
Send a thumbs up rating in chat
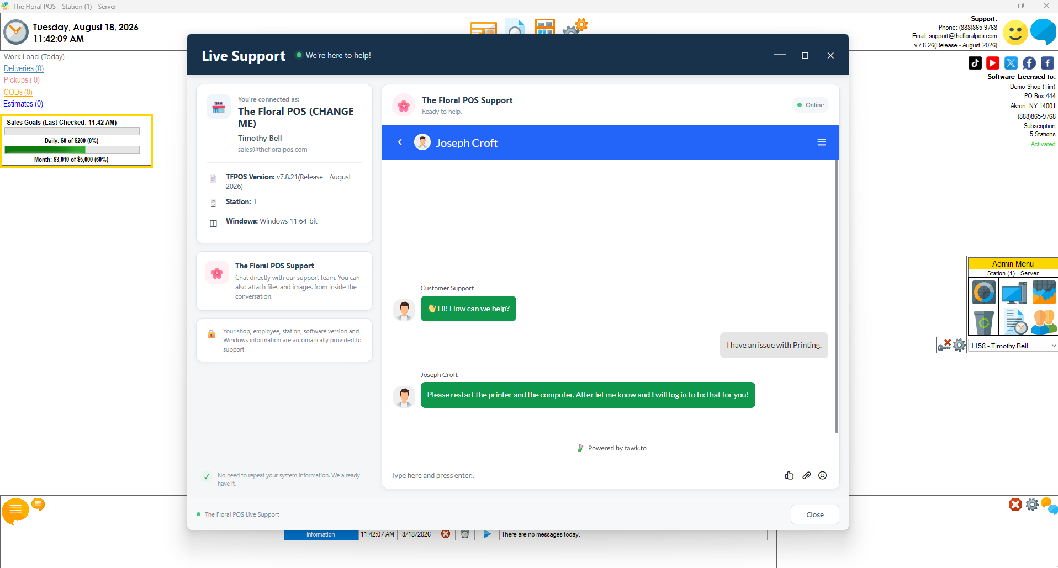(789, 475)
